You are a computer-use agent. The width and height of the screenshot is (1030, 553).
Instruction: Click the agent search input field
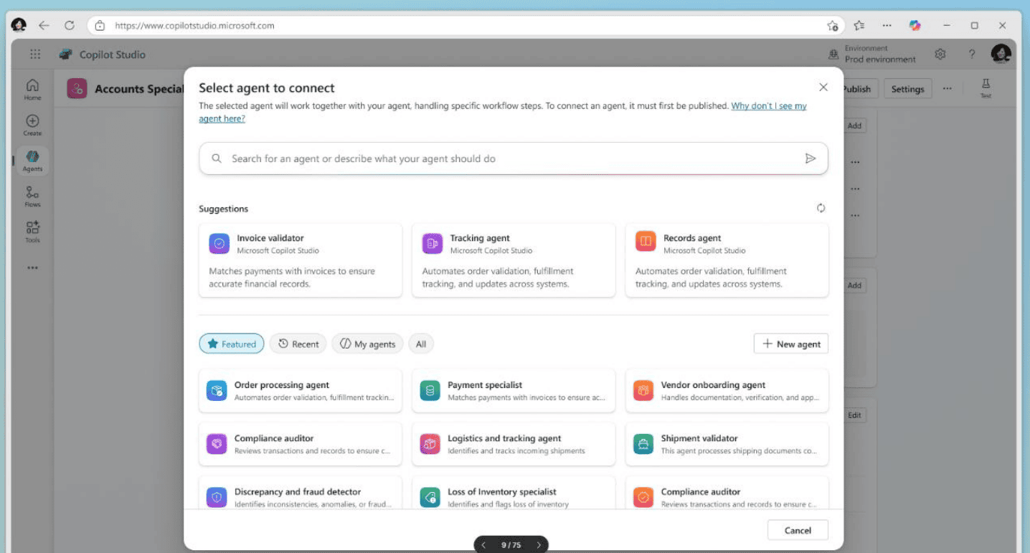514,159
